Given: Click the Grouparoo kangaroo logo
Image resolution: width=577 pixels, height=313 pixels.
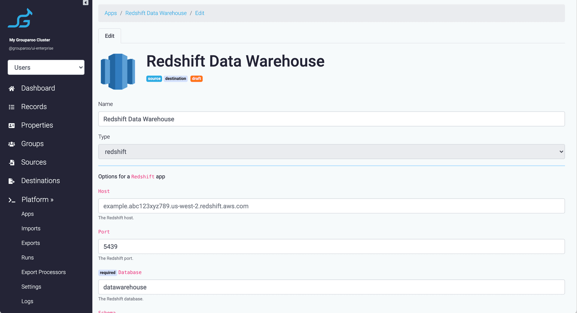Looking at the screenshot, I should click(20, 18).
